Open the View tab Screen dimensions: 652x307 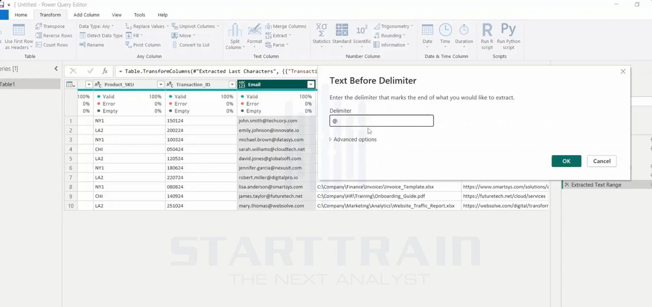pos(117,15)
